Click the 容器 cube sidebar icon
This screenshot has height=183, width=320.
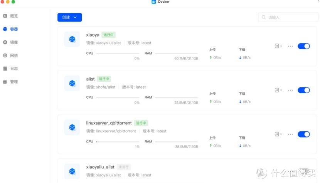pyautogui.click(x=5, y=29)
